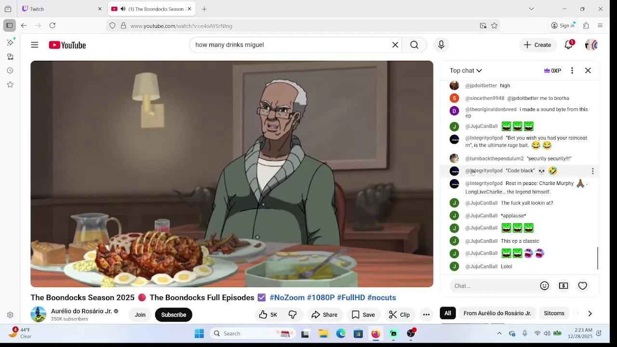Create a clip of the video
Screen dimensions: 617x347
(400, 315)
